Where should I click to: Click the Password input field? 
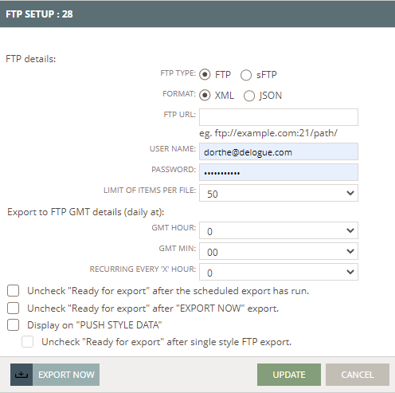[279, 172]
